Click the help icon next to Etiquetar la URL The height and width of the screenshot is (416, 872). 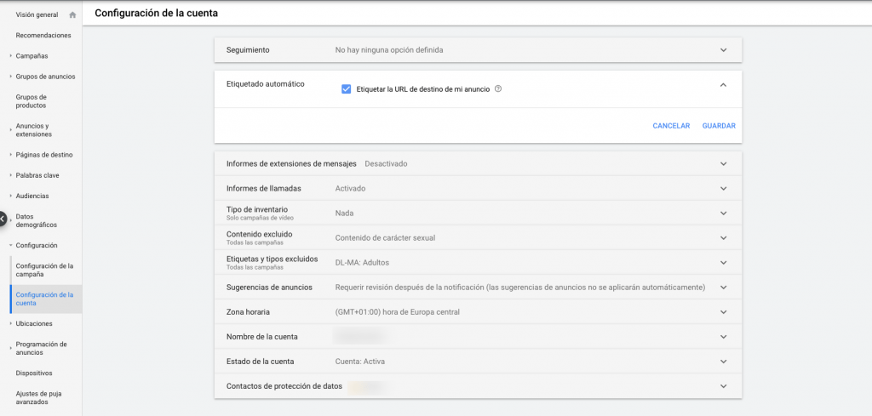pos(498,88)
